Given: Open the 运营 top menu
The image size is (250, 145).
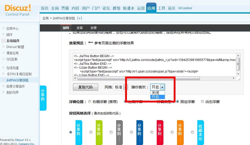Looking at the screenshot, I should click(141, 8).
